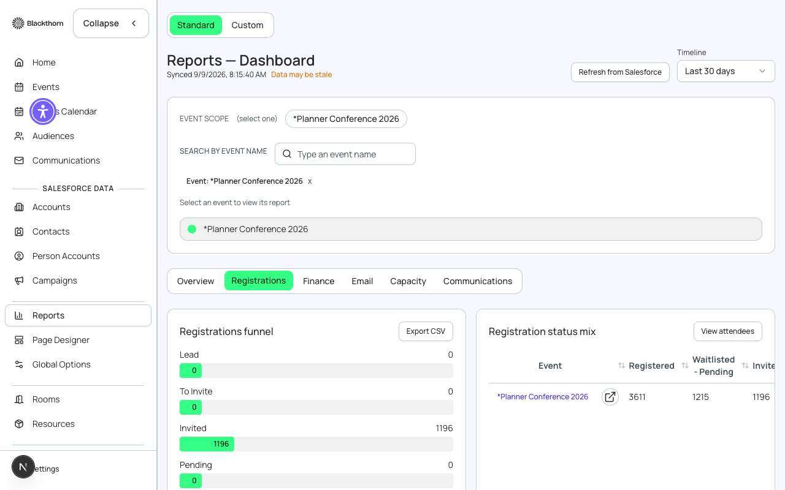Open the Communications report tab
The image size is (785, 490).
[x=477, y=281]
